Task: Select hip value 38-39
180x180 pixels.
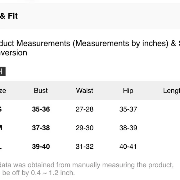Action: point(128,128)
